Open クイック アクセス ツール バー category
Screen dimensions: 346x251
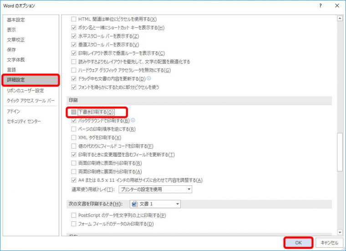(x=31, y=101)
